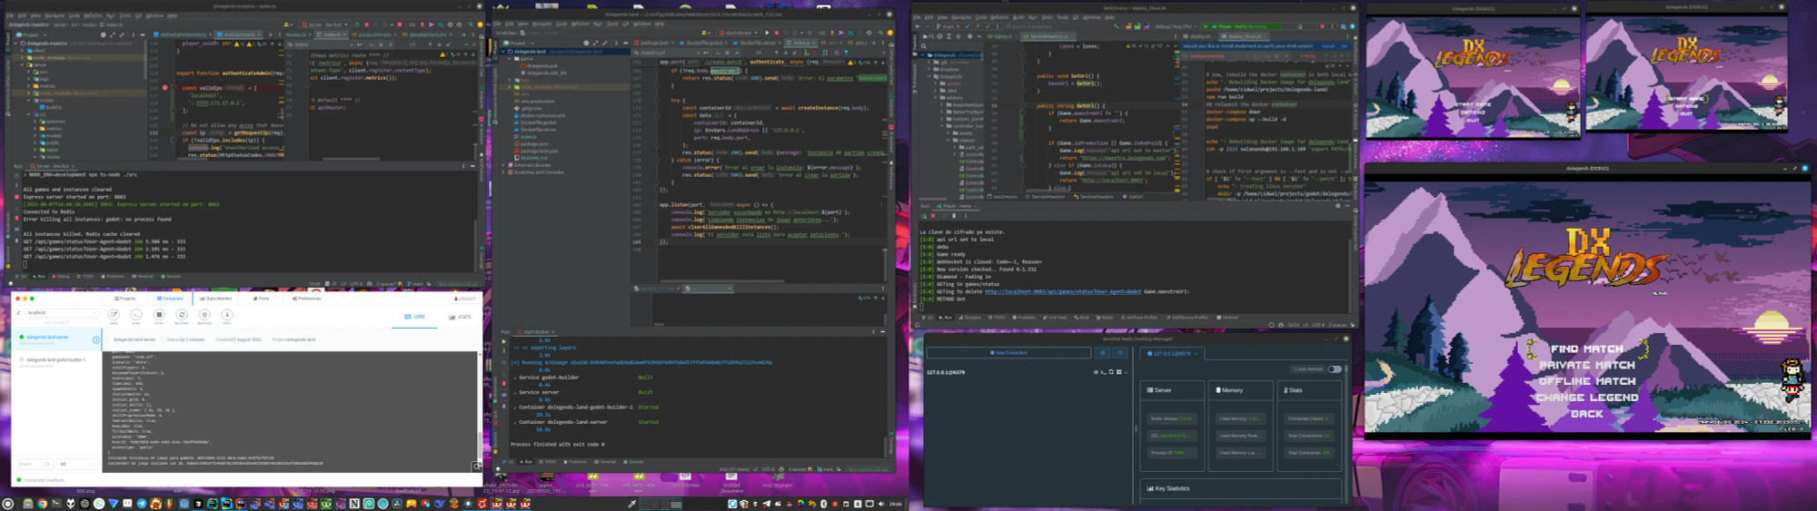Click the Stop container icon in the Docker manager
The width and height of the screenshot is (1817, 511).
(159, 315)
